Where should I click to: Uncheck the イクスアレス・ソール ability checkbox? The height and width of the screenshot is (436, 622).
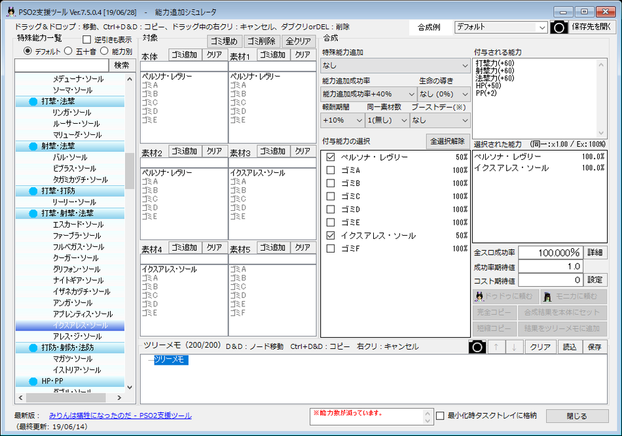tap(331, 236)
